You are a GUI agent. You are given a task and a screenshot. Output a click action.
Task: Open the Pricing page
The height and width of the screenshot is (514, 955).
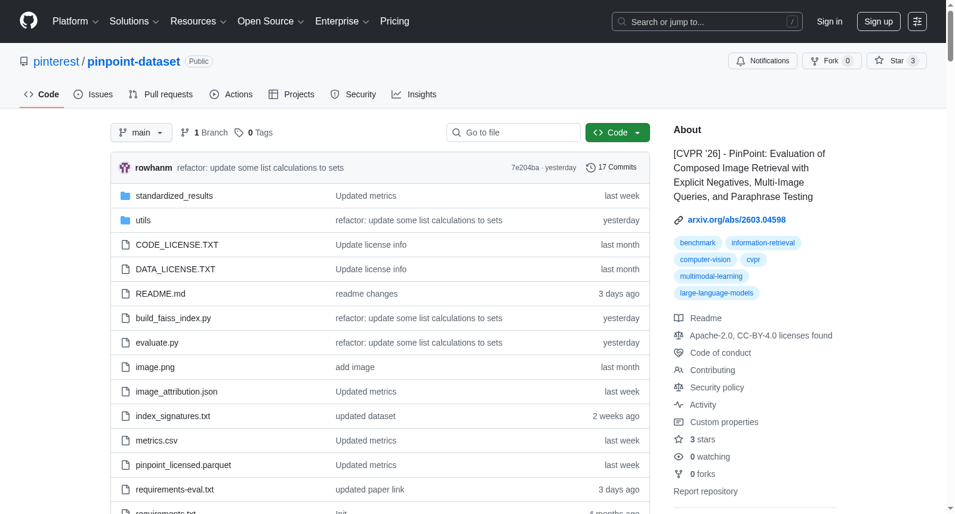tap(395, 21)
